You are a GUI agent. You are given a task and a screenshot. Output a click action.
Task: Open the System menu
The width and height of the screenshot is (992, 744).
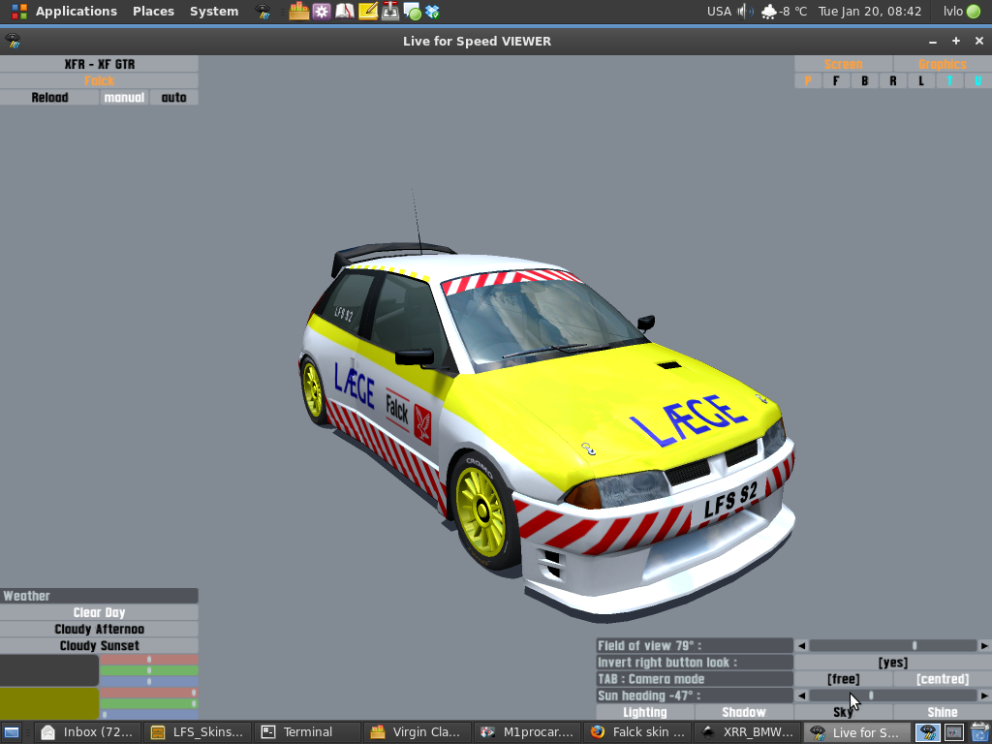tap(214, 12)
